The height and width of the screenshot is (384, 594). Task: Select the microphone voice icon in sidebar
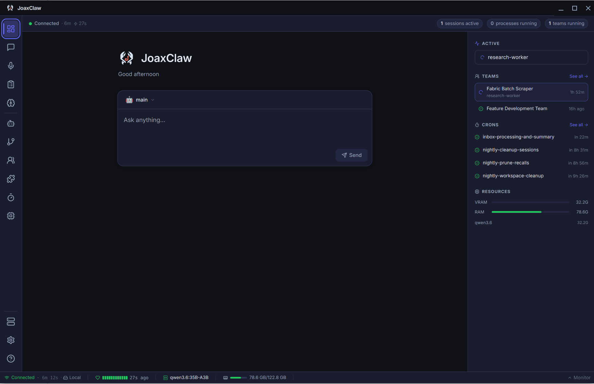coord(11,66)
